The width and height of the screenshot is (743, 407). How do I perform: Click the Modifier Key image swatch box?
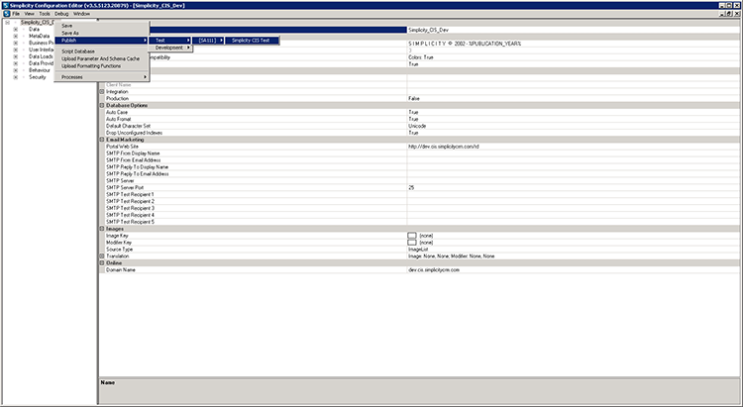(x=412, y=242)
